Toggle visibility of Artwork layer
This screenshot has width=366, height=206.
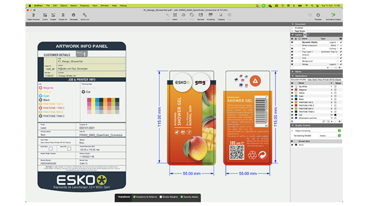292,55
